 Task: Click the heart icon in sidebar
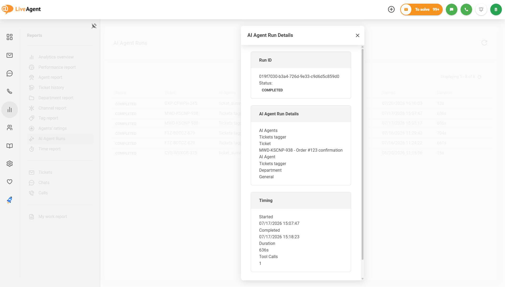pyautogui.click(x=9, y=182)
